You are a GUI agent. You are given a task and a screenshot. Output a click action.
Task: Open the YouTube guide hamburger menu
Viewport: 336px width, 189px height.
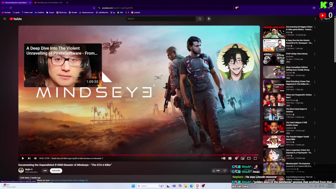click(x=5, y=19)
